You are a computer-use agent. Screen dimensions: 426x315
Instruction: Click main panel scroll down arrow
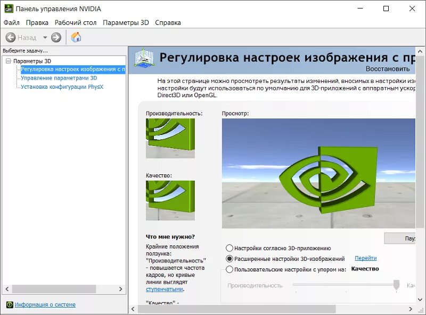(x=420, y=300)
